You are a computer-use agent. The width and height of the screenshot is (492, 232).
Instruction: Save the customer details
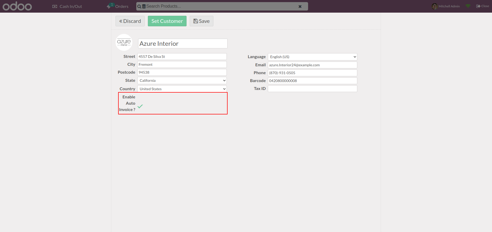(x=202, y=21)
